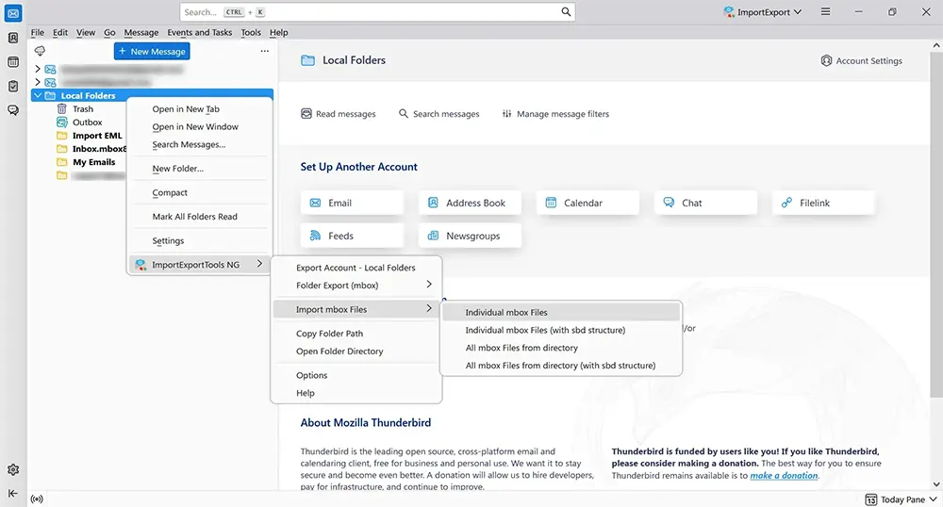Select All mbox Files from directory (with sbd structure)
The image size is (943, 507).
point(561,366)
